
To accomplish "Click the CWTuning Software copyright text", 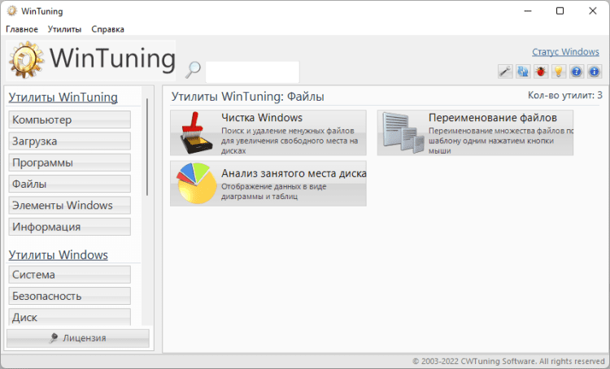I will pos(508,361).
